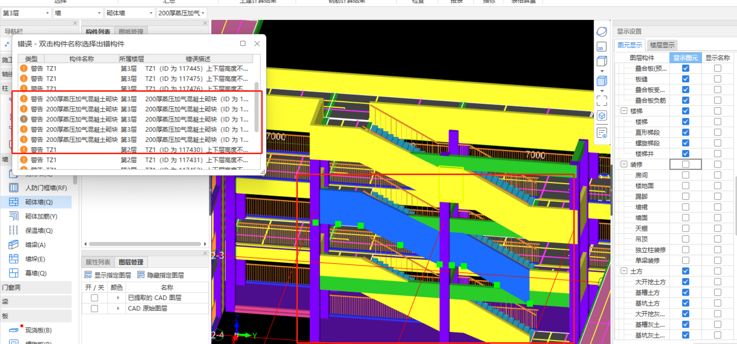This screenshot has width=737, height=344.
Task: Open the display settings list icon
Action: (x=602, y=133)
